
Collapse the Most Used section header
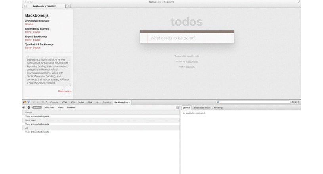coord(101,120)
